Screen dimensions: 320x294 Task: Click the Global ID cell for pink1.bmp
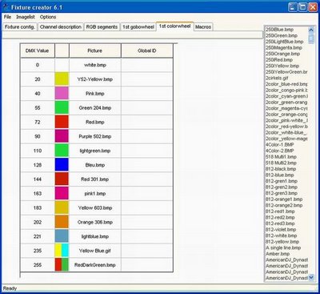pyautogui.click(x=147, y=194)
